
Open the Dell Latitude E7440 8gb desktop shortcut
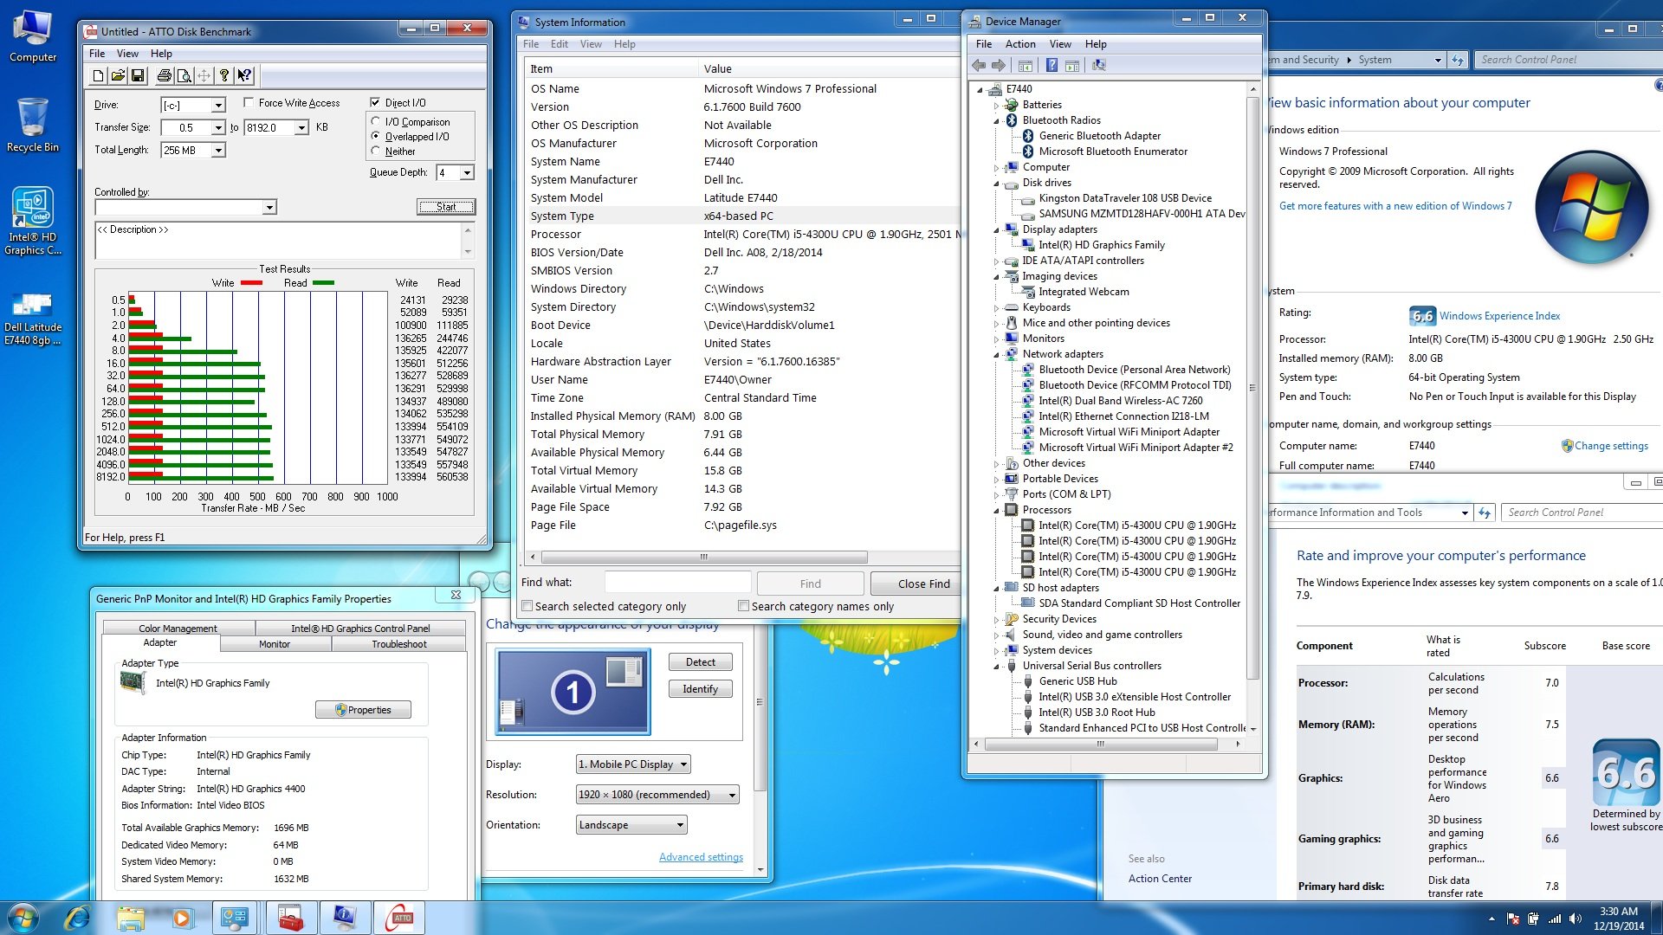[33, 319]
